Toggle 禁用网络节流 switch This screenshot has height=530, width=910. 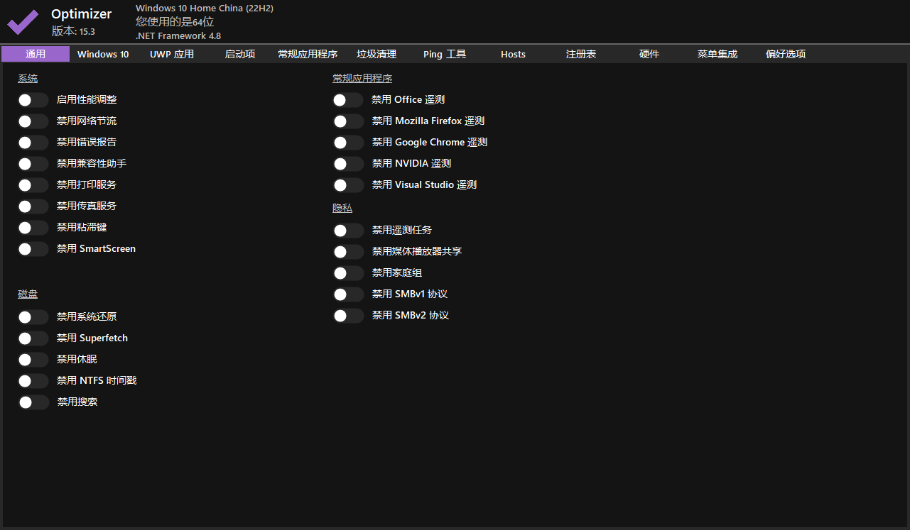click(33, 121)
